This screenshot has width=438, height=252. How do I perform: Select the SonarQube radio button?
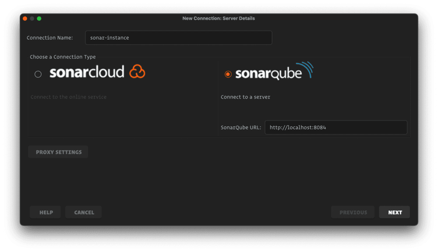coord(228,74)
